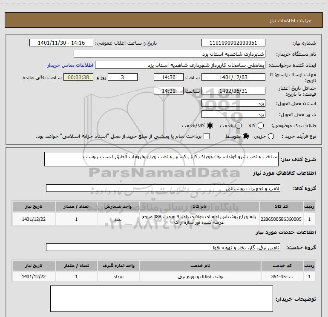Click the buyer organization name field
This screenshot has height=317, width=328.
pyautogui.click(x=170, y=54)
